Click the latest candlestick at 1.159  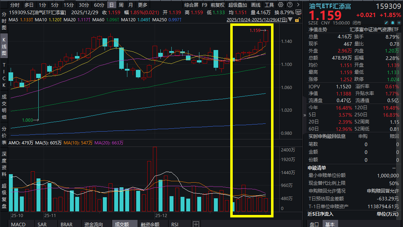[266, 36]
